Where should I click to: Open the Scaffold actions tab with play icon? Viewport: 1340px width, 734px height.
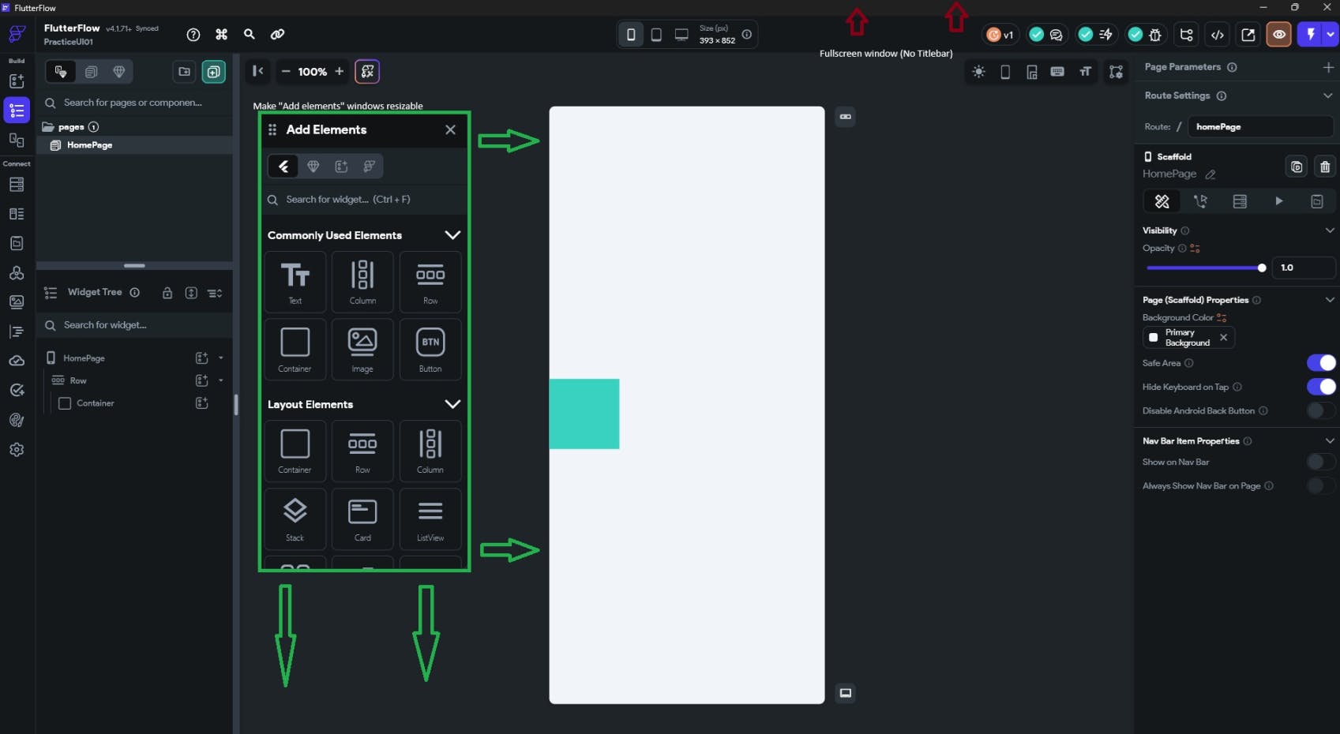[x=1278, y=201]
